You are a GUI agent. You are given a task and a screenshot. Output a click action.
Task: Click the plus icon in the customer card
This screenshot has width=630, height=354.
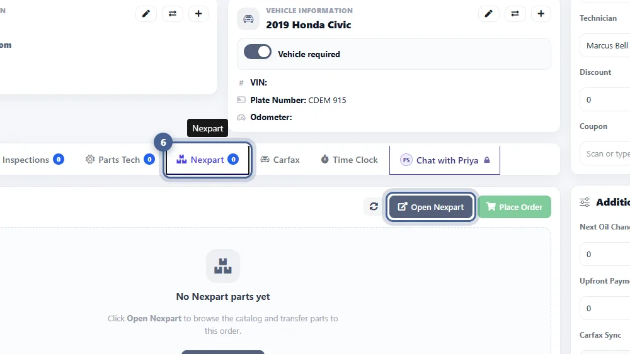[198, 14]
